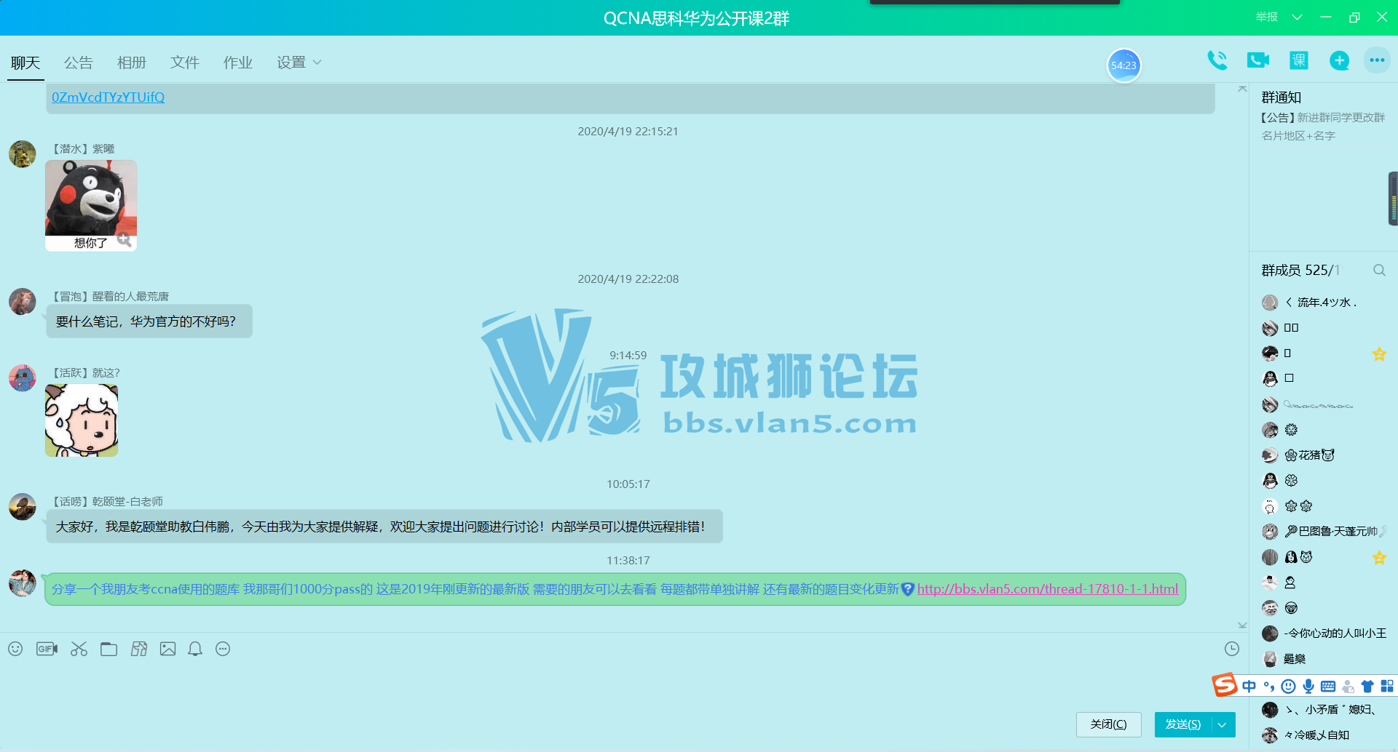Open the group notice announcement text
This screenshot has width=1398, height=752.
1323,127
